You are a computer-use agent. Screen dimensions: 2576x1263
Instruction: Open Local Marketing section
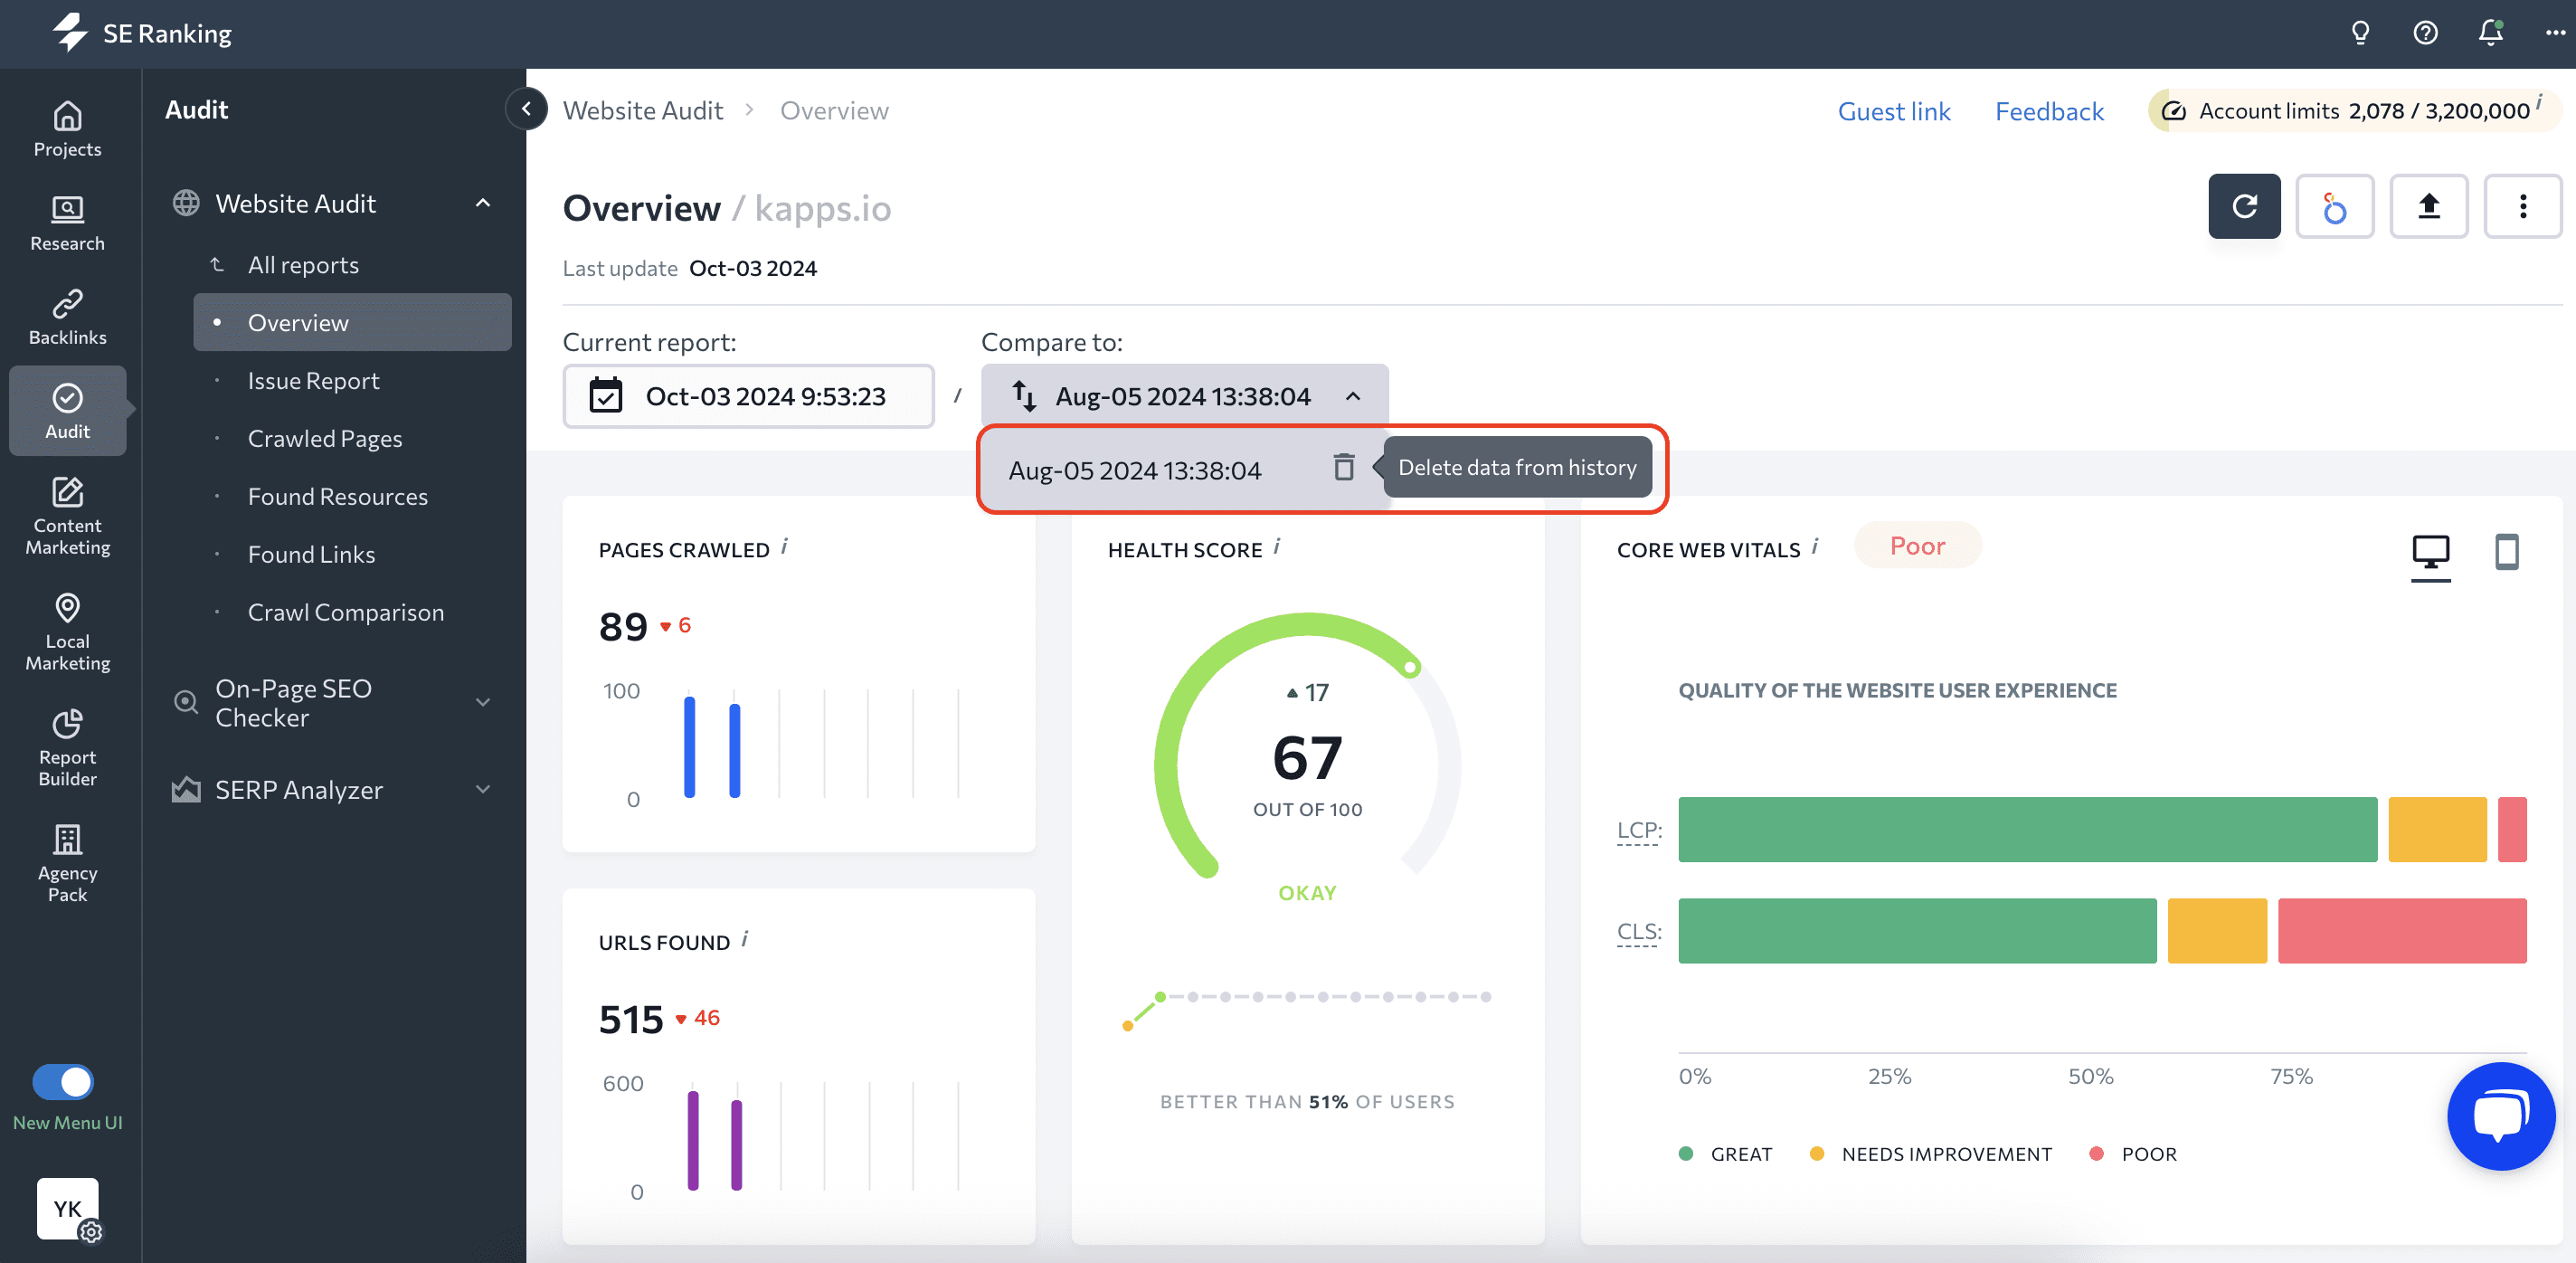click(67, 632)
